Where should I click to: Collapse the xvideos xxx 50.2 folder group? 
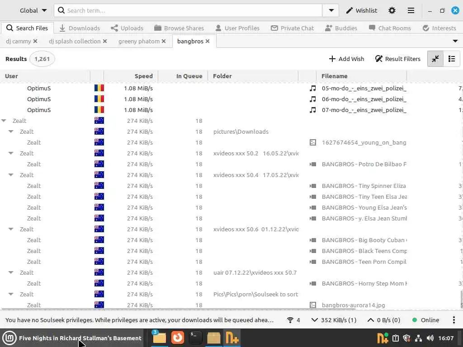(11, 153)
